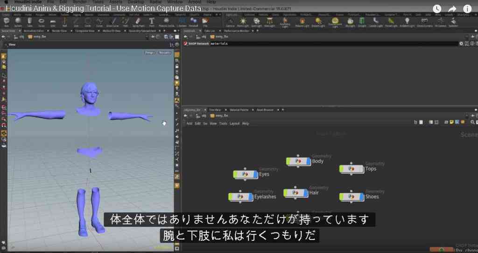478x253 pixels.
Task: Toggle bypass flag on Tops node
Action: 341,169
